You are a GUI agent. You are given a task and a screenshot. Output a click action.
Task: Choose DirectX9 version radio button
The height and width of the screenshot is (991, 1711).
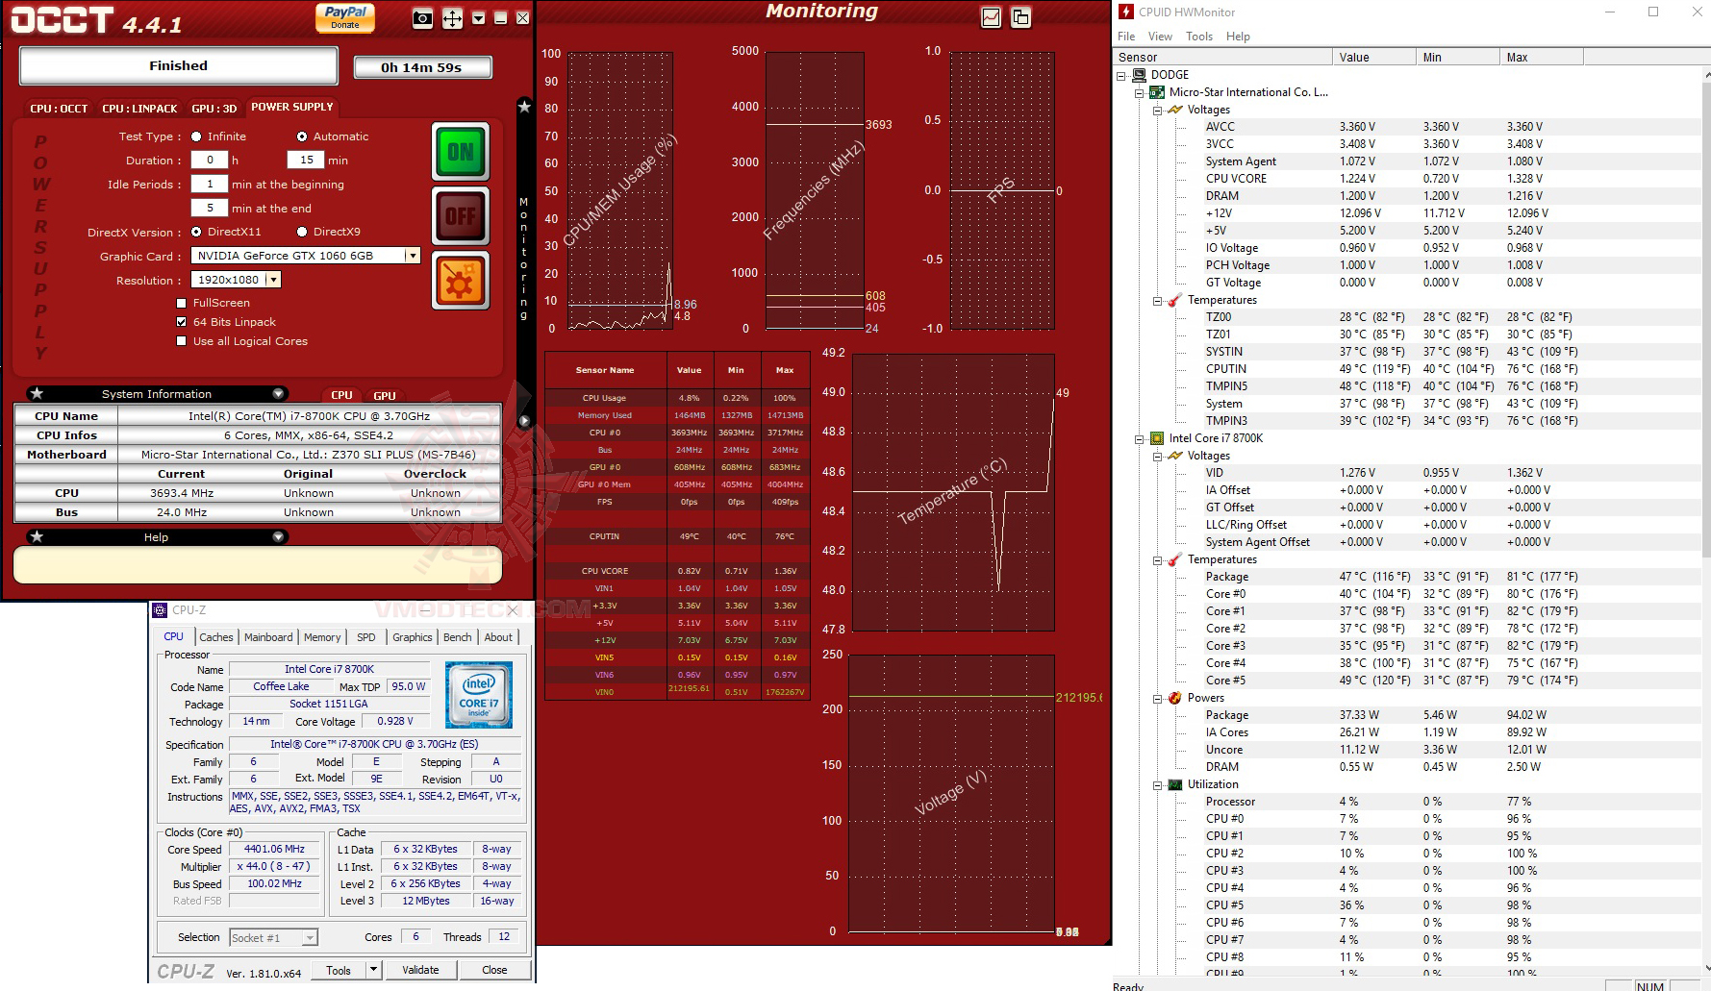(x=302, y=232)
